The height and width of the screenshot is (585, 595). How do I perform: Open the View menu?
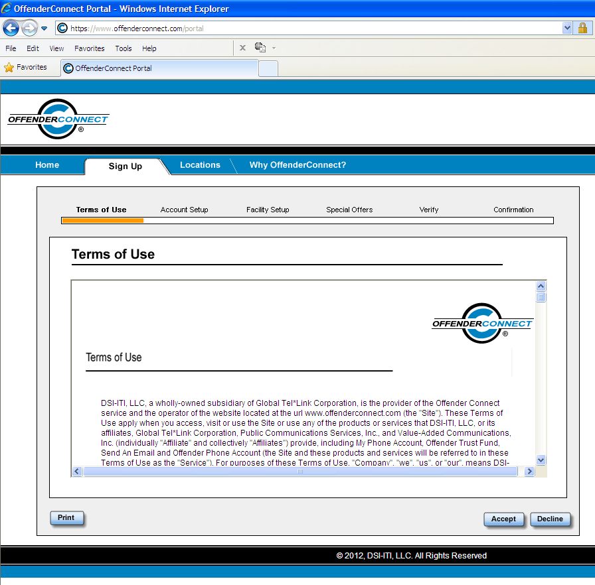point(56,48)
